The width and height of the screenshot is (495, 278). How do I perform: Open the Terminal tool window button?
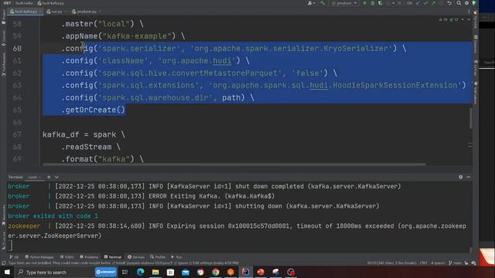pyautogui.click(x=113, y=257)
